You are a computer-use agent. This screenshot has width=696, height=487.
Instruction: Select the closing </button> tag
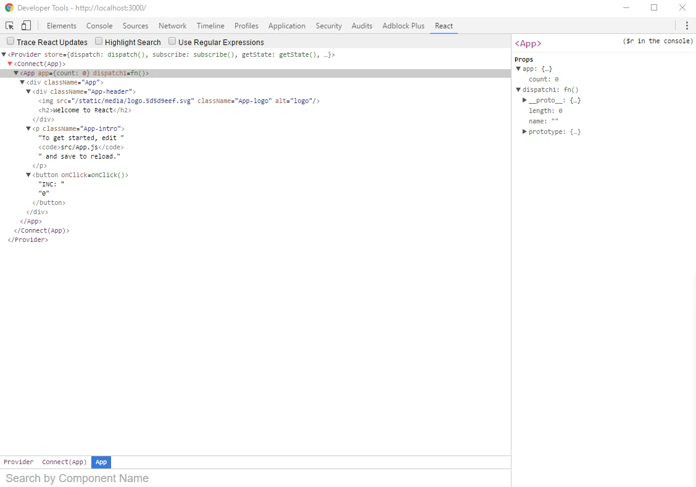tap(49, 203)
